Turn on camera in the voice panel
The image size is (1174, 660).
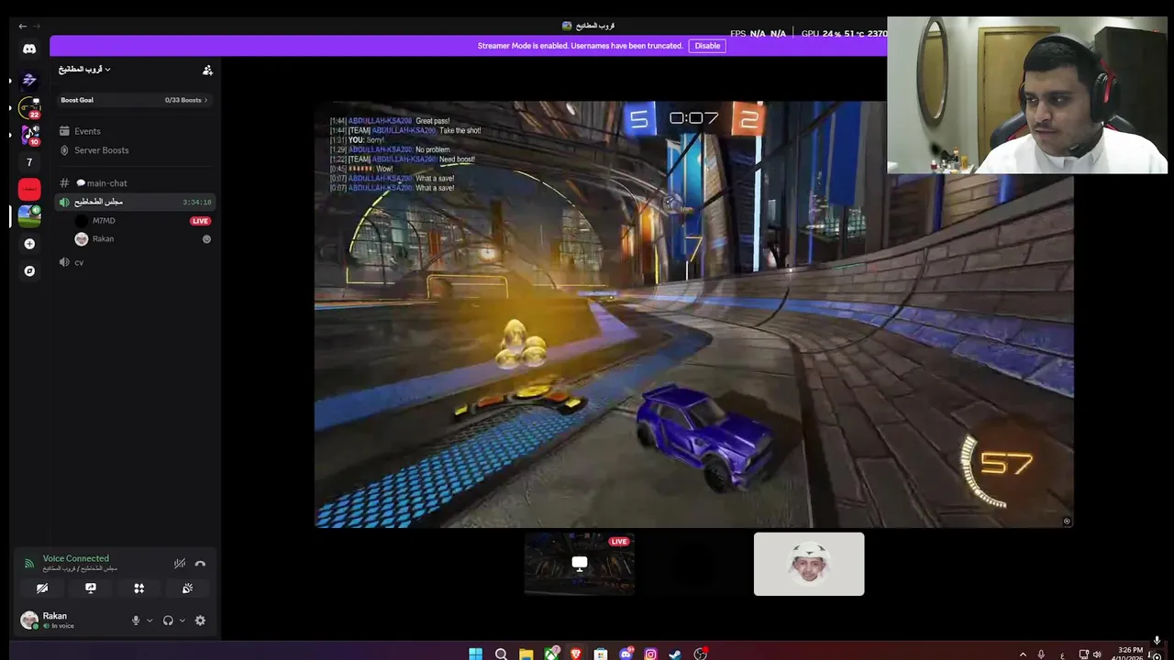pos(42,588)
